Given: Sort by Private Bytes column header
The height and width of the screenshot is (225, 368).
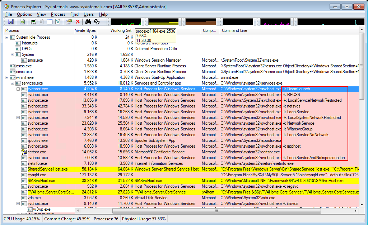Looking at the screenshot, I should 86,30.
